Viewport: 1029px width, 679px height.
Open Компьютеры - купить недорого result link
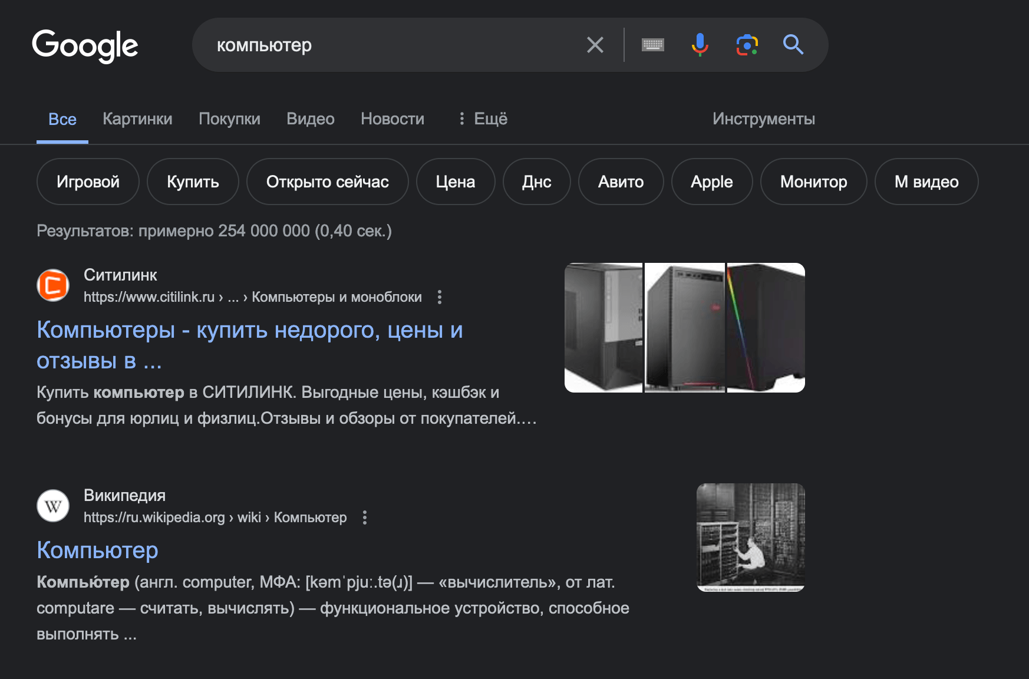pyautogui.click(x=250, y=345)
